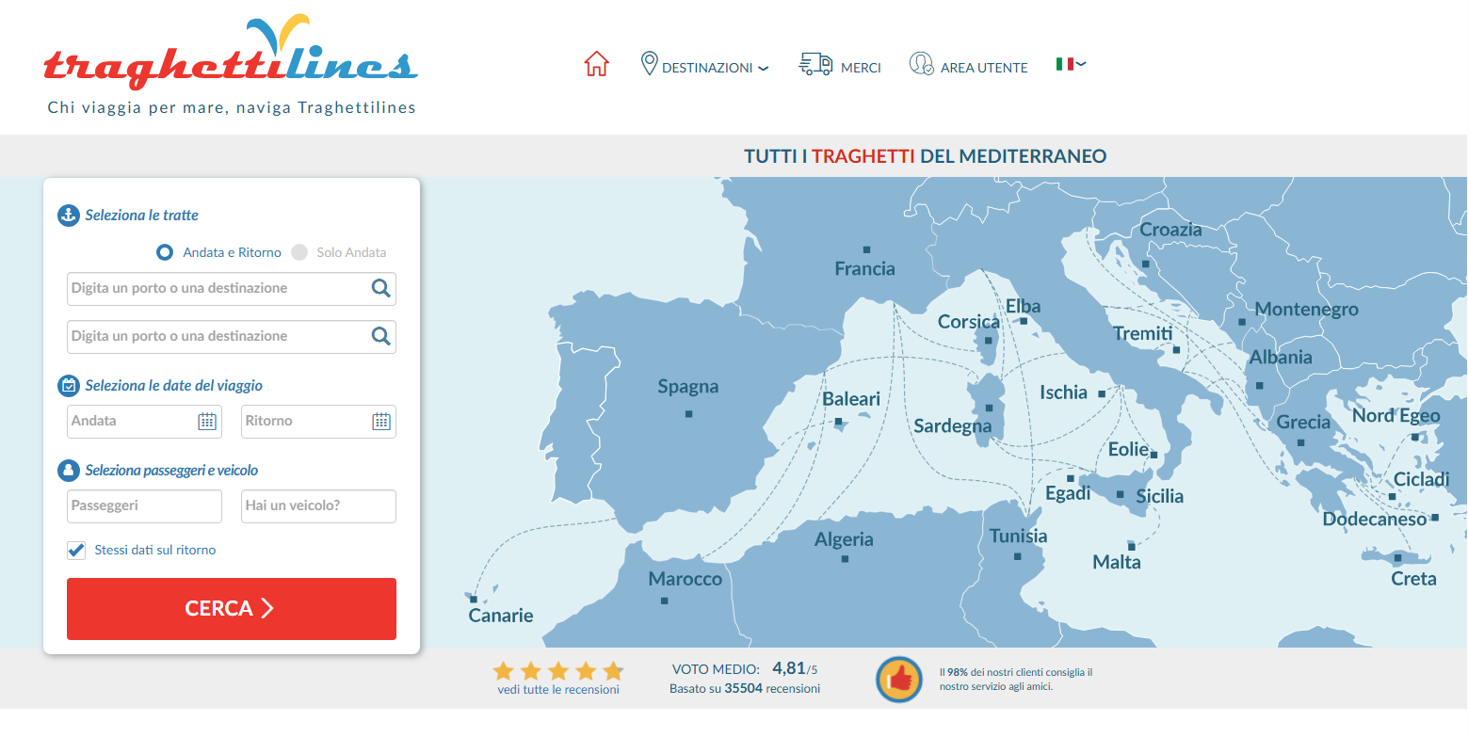This screenshot has width=1468, height=737.
Task: Click Sardegna on the map
Action: coord(953,425)
